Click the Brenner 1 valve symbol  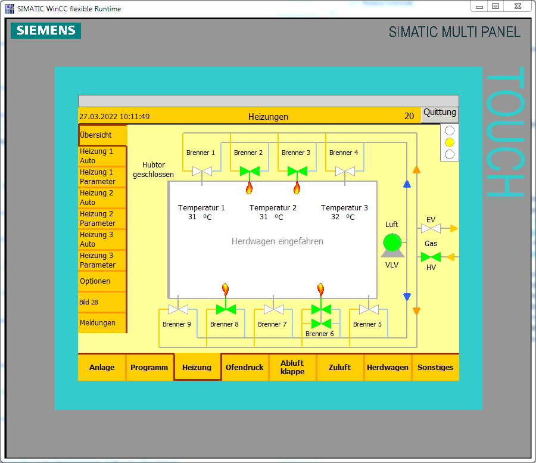pos(202,172)
